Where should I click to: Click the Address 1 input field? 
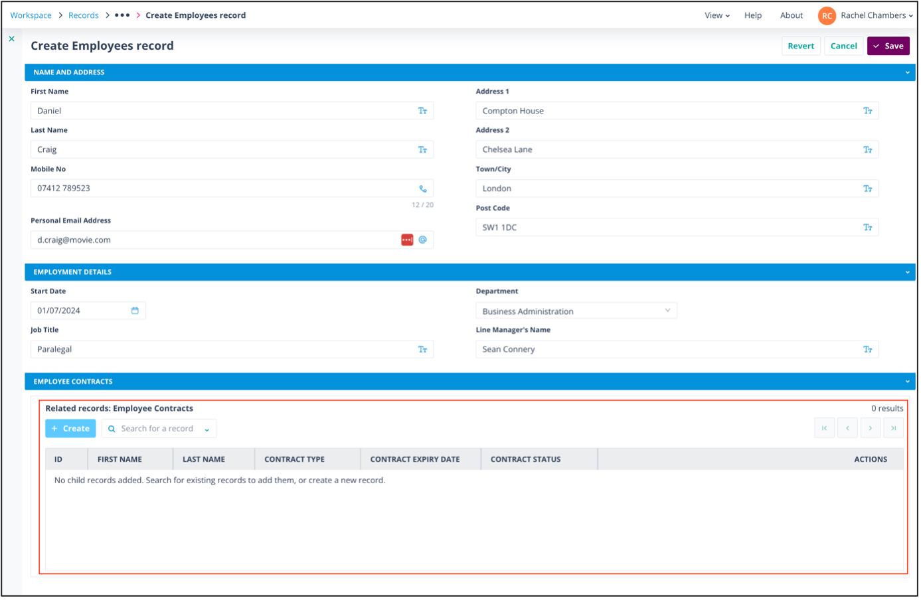pyautogui.click(x=677, y=111)
